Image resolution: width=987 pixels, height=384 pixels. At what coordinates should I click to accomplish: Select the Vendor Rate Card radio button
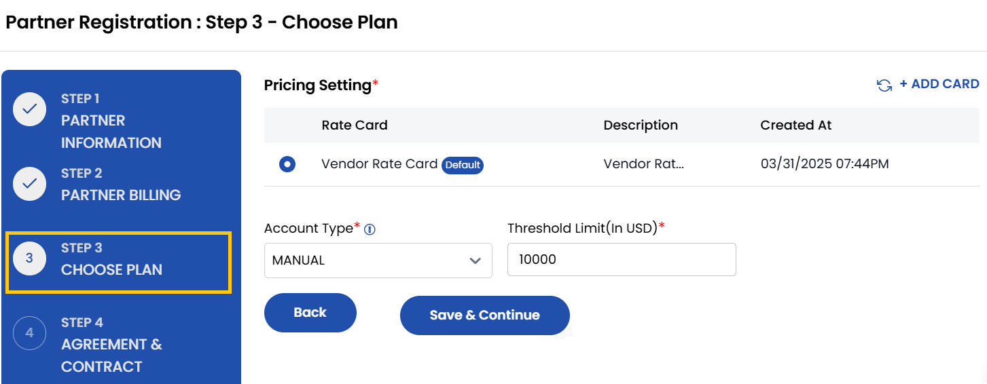(x=287, y=164)
